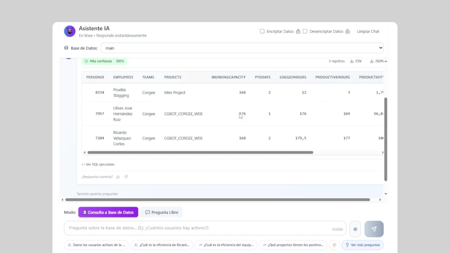Viewport: 450px width, 253px height.
Task: Click the chat horizontal scrollbar thumb
Action: tap(218, 200)
